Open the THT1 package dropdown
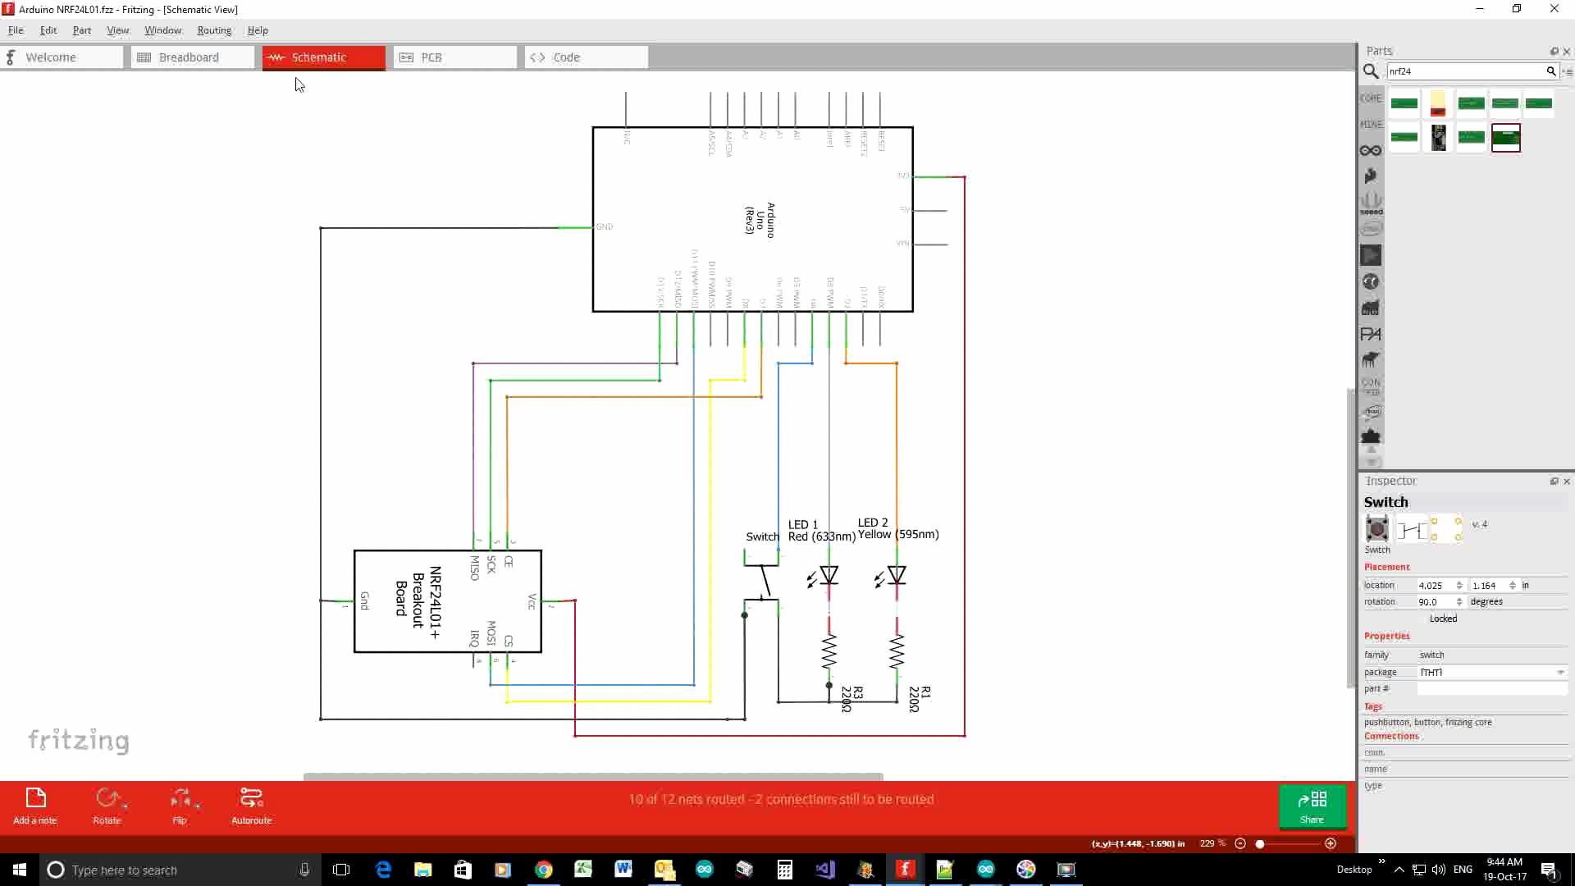1575x886 pixels. tap(1559, 672)
